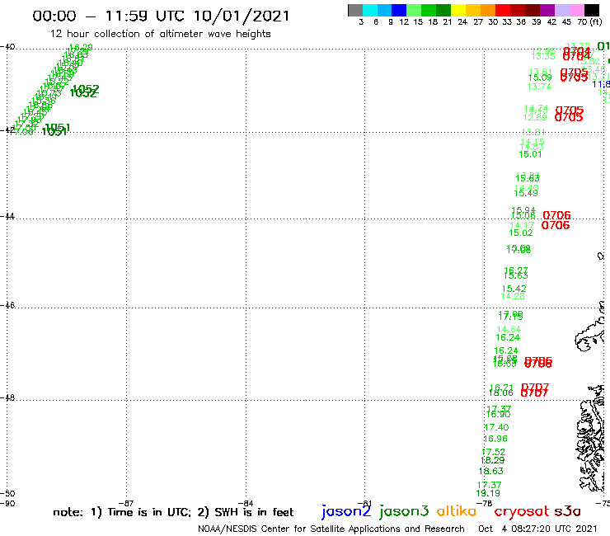The image size is (610, 536).
Task: Click the '15.02' wave height reading
Action: [521, 233]
